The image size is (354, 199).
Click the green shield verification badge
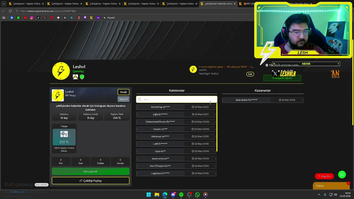(x=82, y=77)
